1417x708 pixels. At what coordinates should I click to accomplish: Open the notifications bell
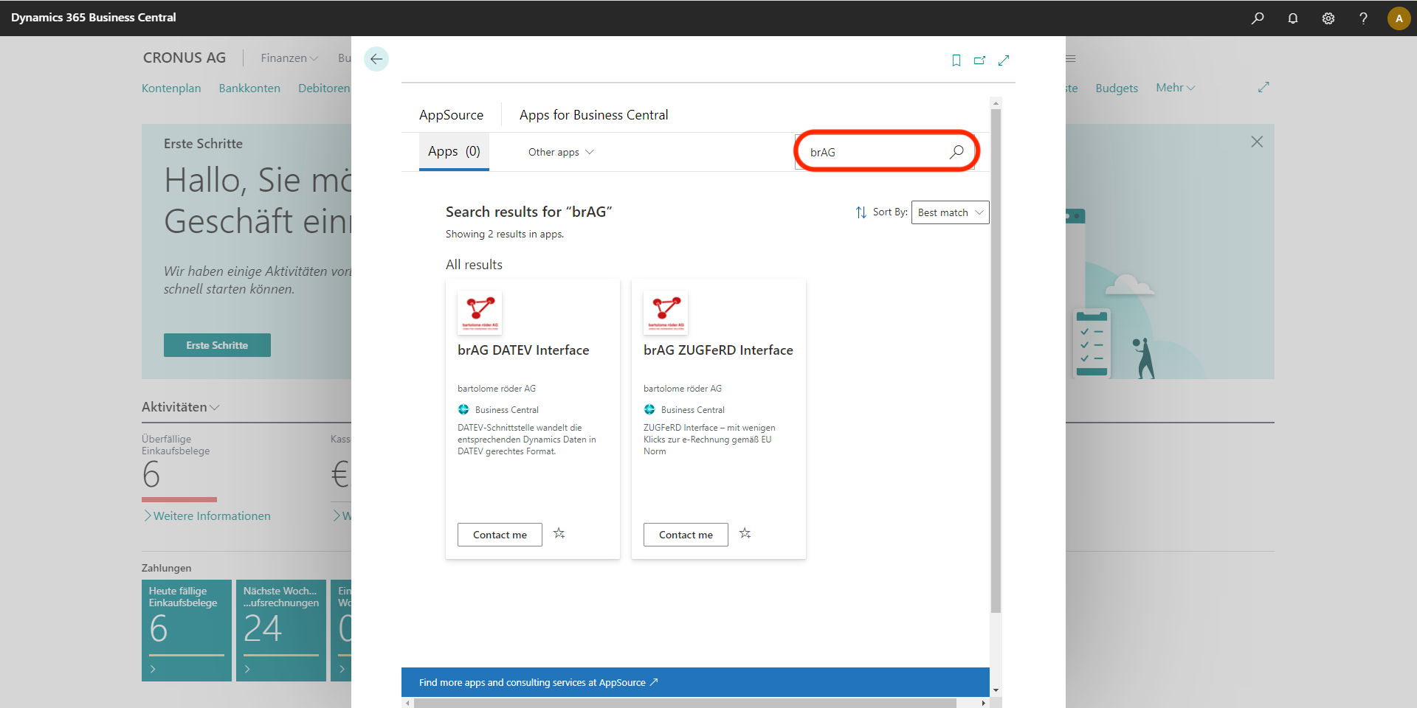pyautogui.click(x=1293, y=18)
